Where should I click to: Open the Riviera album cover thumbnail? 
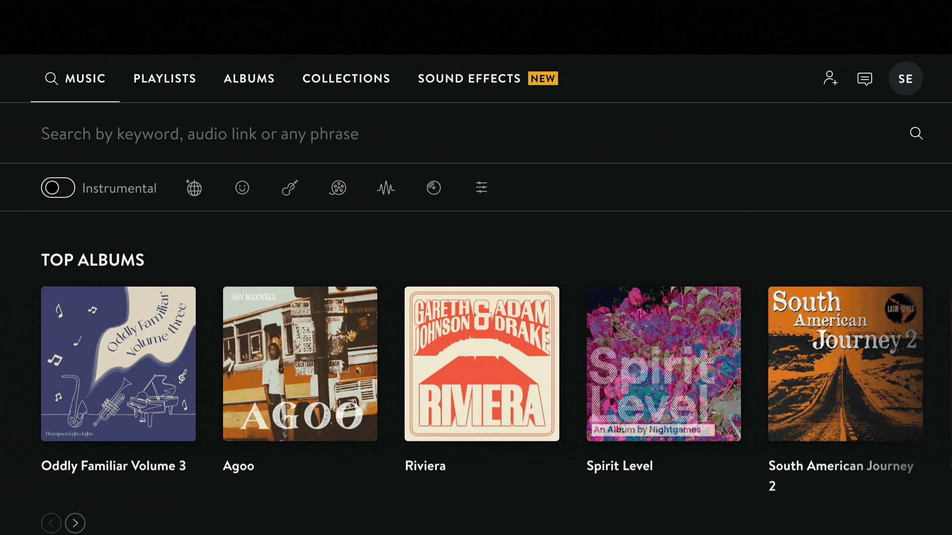pos(481,364)
